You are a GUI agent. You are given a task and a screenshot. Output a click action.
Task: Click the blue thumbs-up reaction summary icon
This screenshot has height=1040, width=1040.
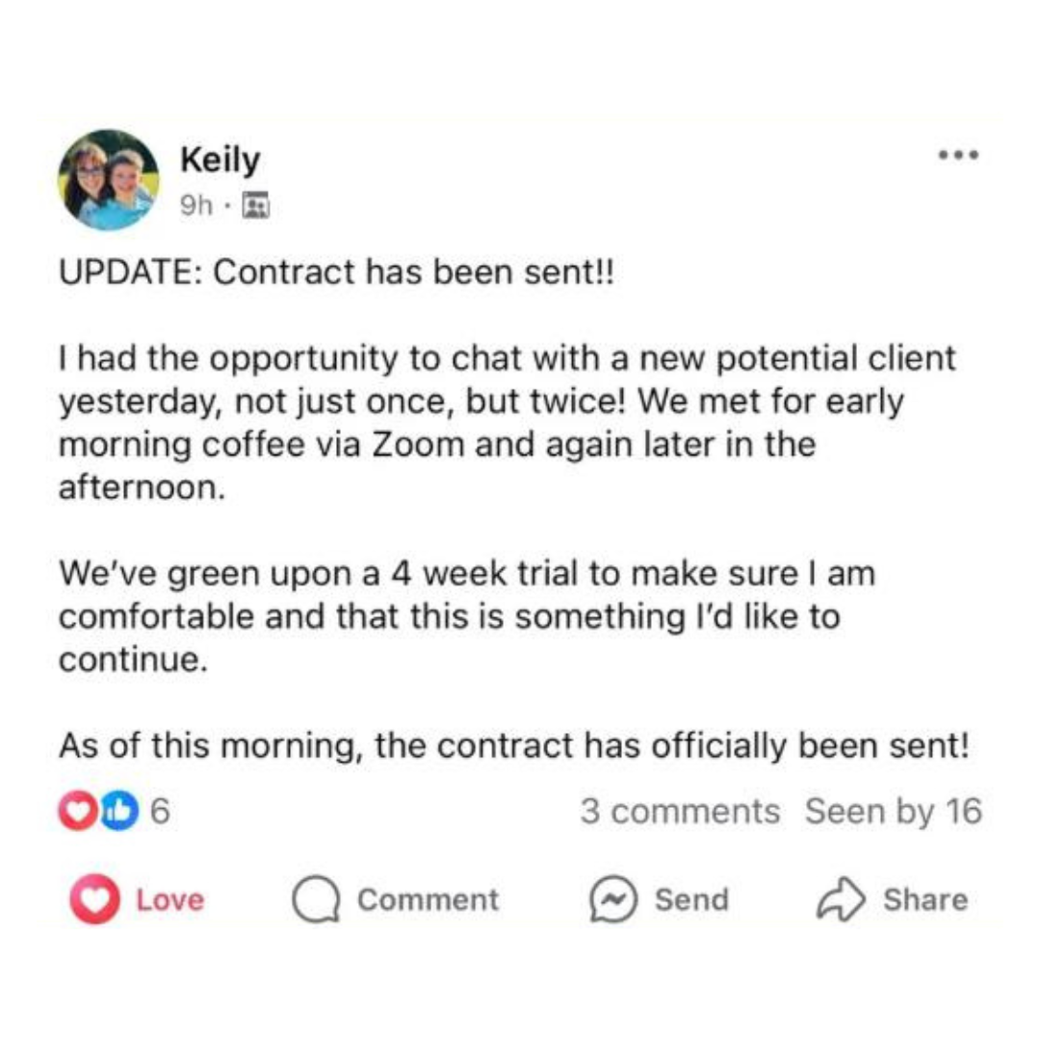click(x=120, y=811)
